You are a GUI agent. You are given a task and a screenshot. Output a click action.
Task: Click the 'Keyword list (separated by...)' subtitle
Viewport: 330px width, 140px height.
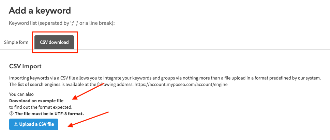click(62, 23)
